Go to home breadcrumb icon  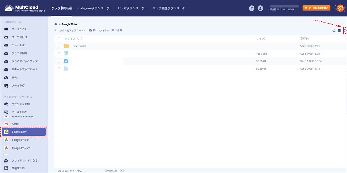(x=56, y=24)
